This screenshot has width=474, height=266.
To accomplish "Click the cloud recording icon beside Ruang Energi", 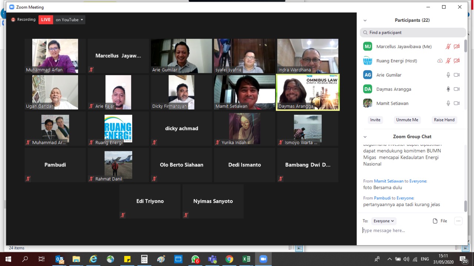I will (440, 61).
